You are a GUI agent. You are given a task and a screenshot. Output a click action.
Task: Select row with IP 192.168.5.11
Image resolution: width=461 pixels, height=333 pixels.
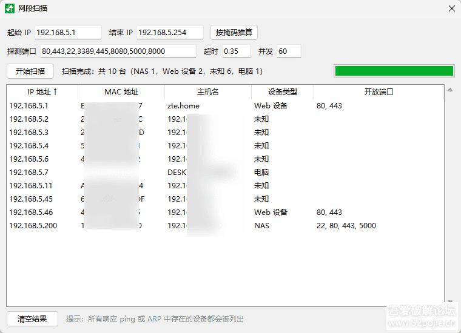tap(225, 186)
